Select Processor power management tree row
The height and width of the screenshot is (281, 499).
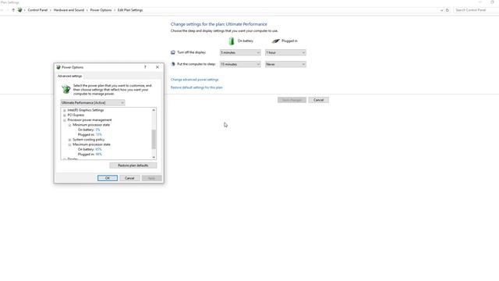[90, 120]
